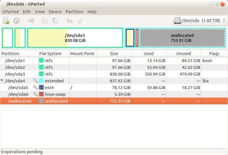The height and width of the screenshot is (155, 228).
Task: Click the 84.51 GiB unused value
Action: (x=191, y=61)
